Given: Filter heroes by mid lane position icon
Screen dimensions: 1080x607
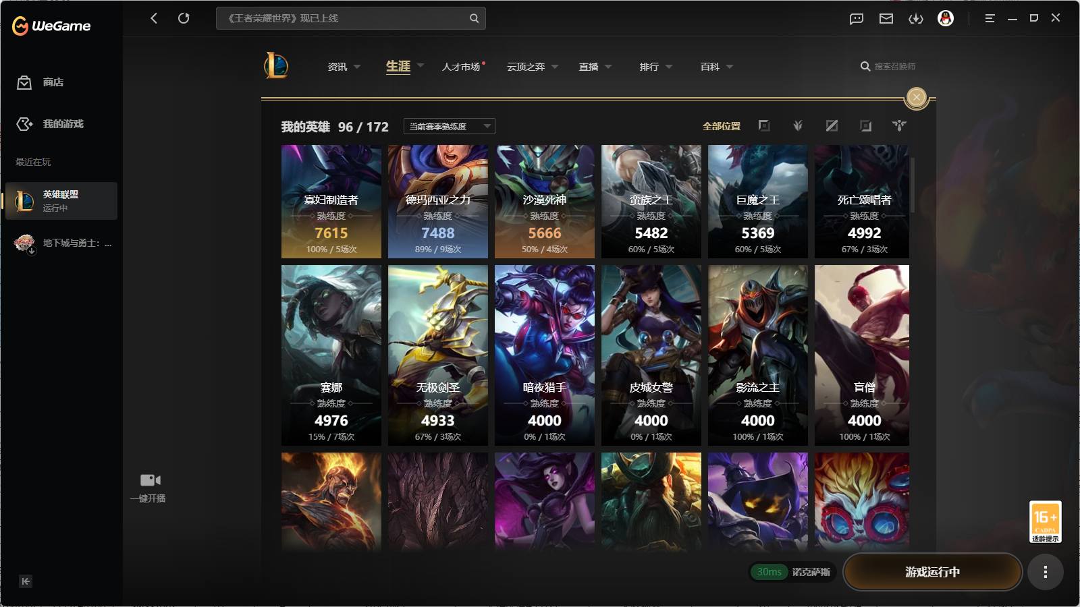Looking at the screenshot, I should point(832,125).
